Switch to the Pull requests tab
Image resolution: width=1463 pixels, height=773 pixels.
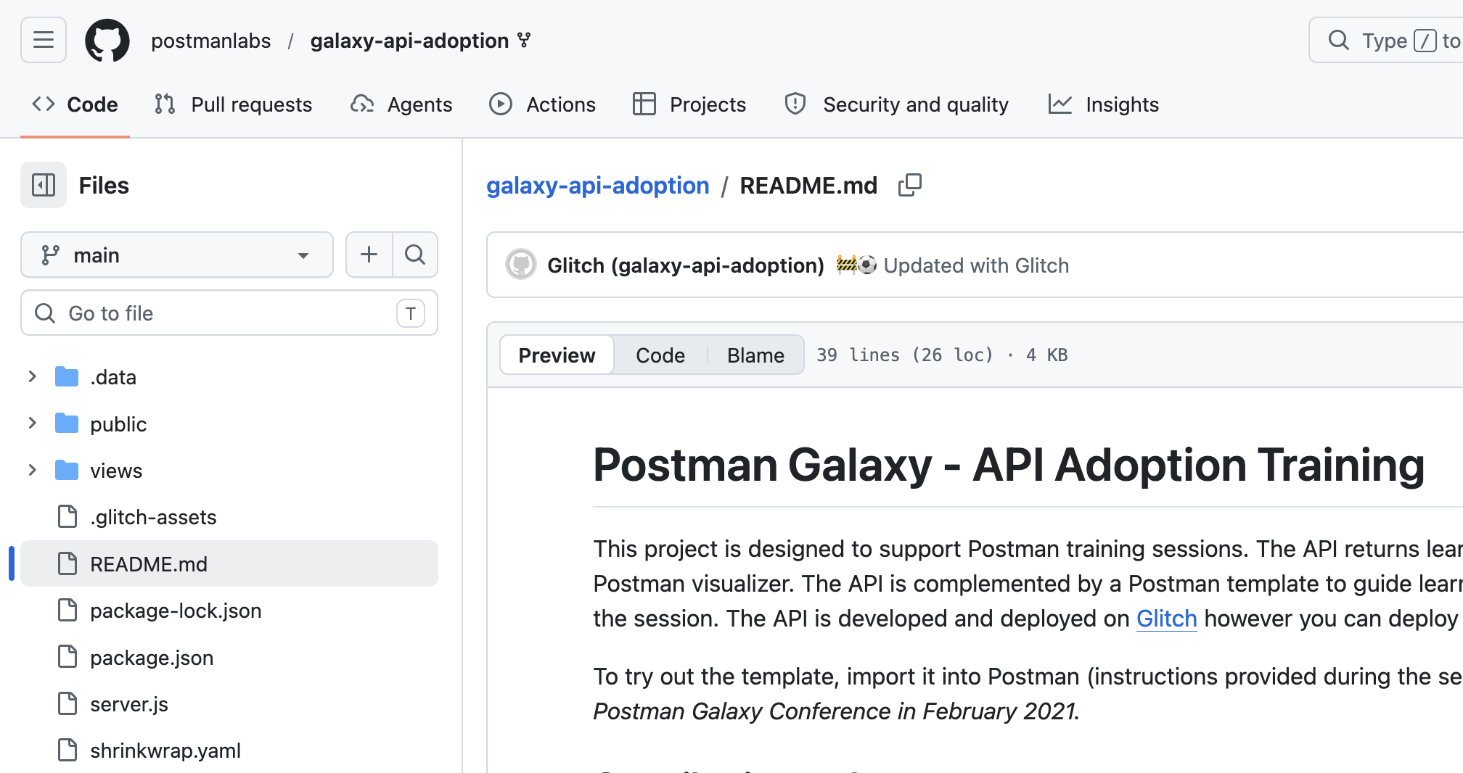(x=233, y=104)
